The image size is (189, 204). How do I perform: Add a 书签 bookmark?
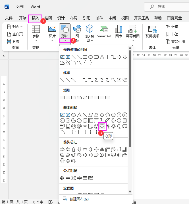172,34
